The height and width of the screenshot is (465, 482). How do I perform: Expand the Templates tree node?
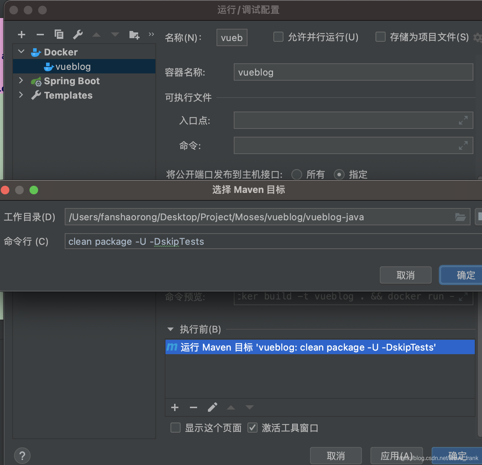21,95
